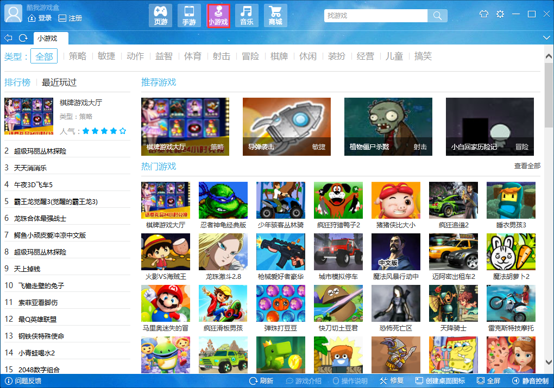Select the 射击 category filter
The height and width of the screenshot is (388, 554).
[222, 56]
